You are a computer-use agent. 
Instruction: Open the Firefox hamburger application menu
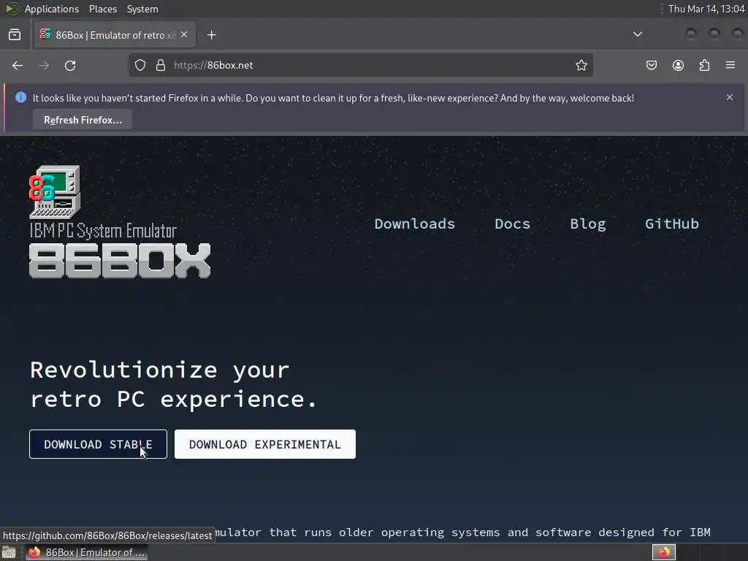pos(730,65)
